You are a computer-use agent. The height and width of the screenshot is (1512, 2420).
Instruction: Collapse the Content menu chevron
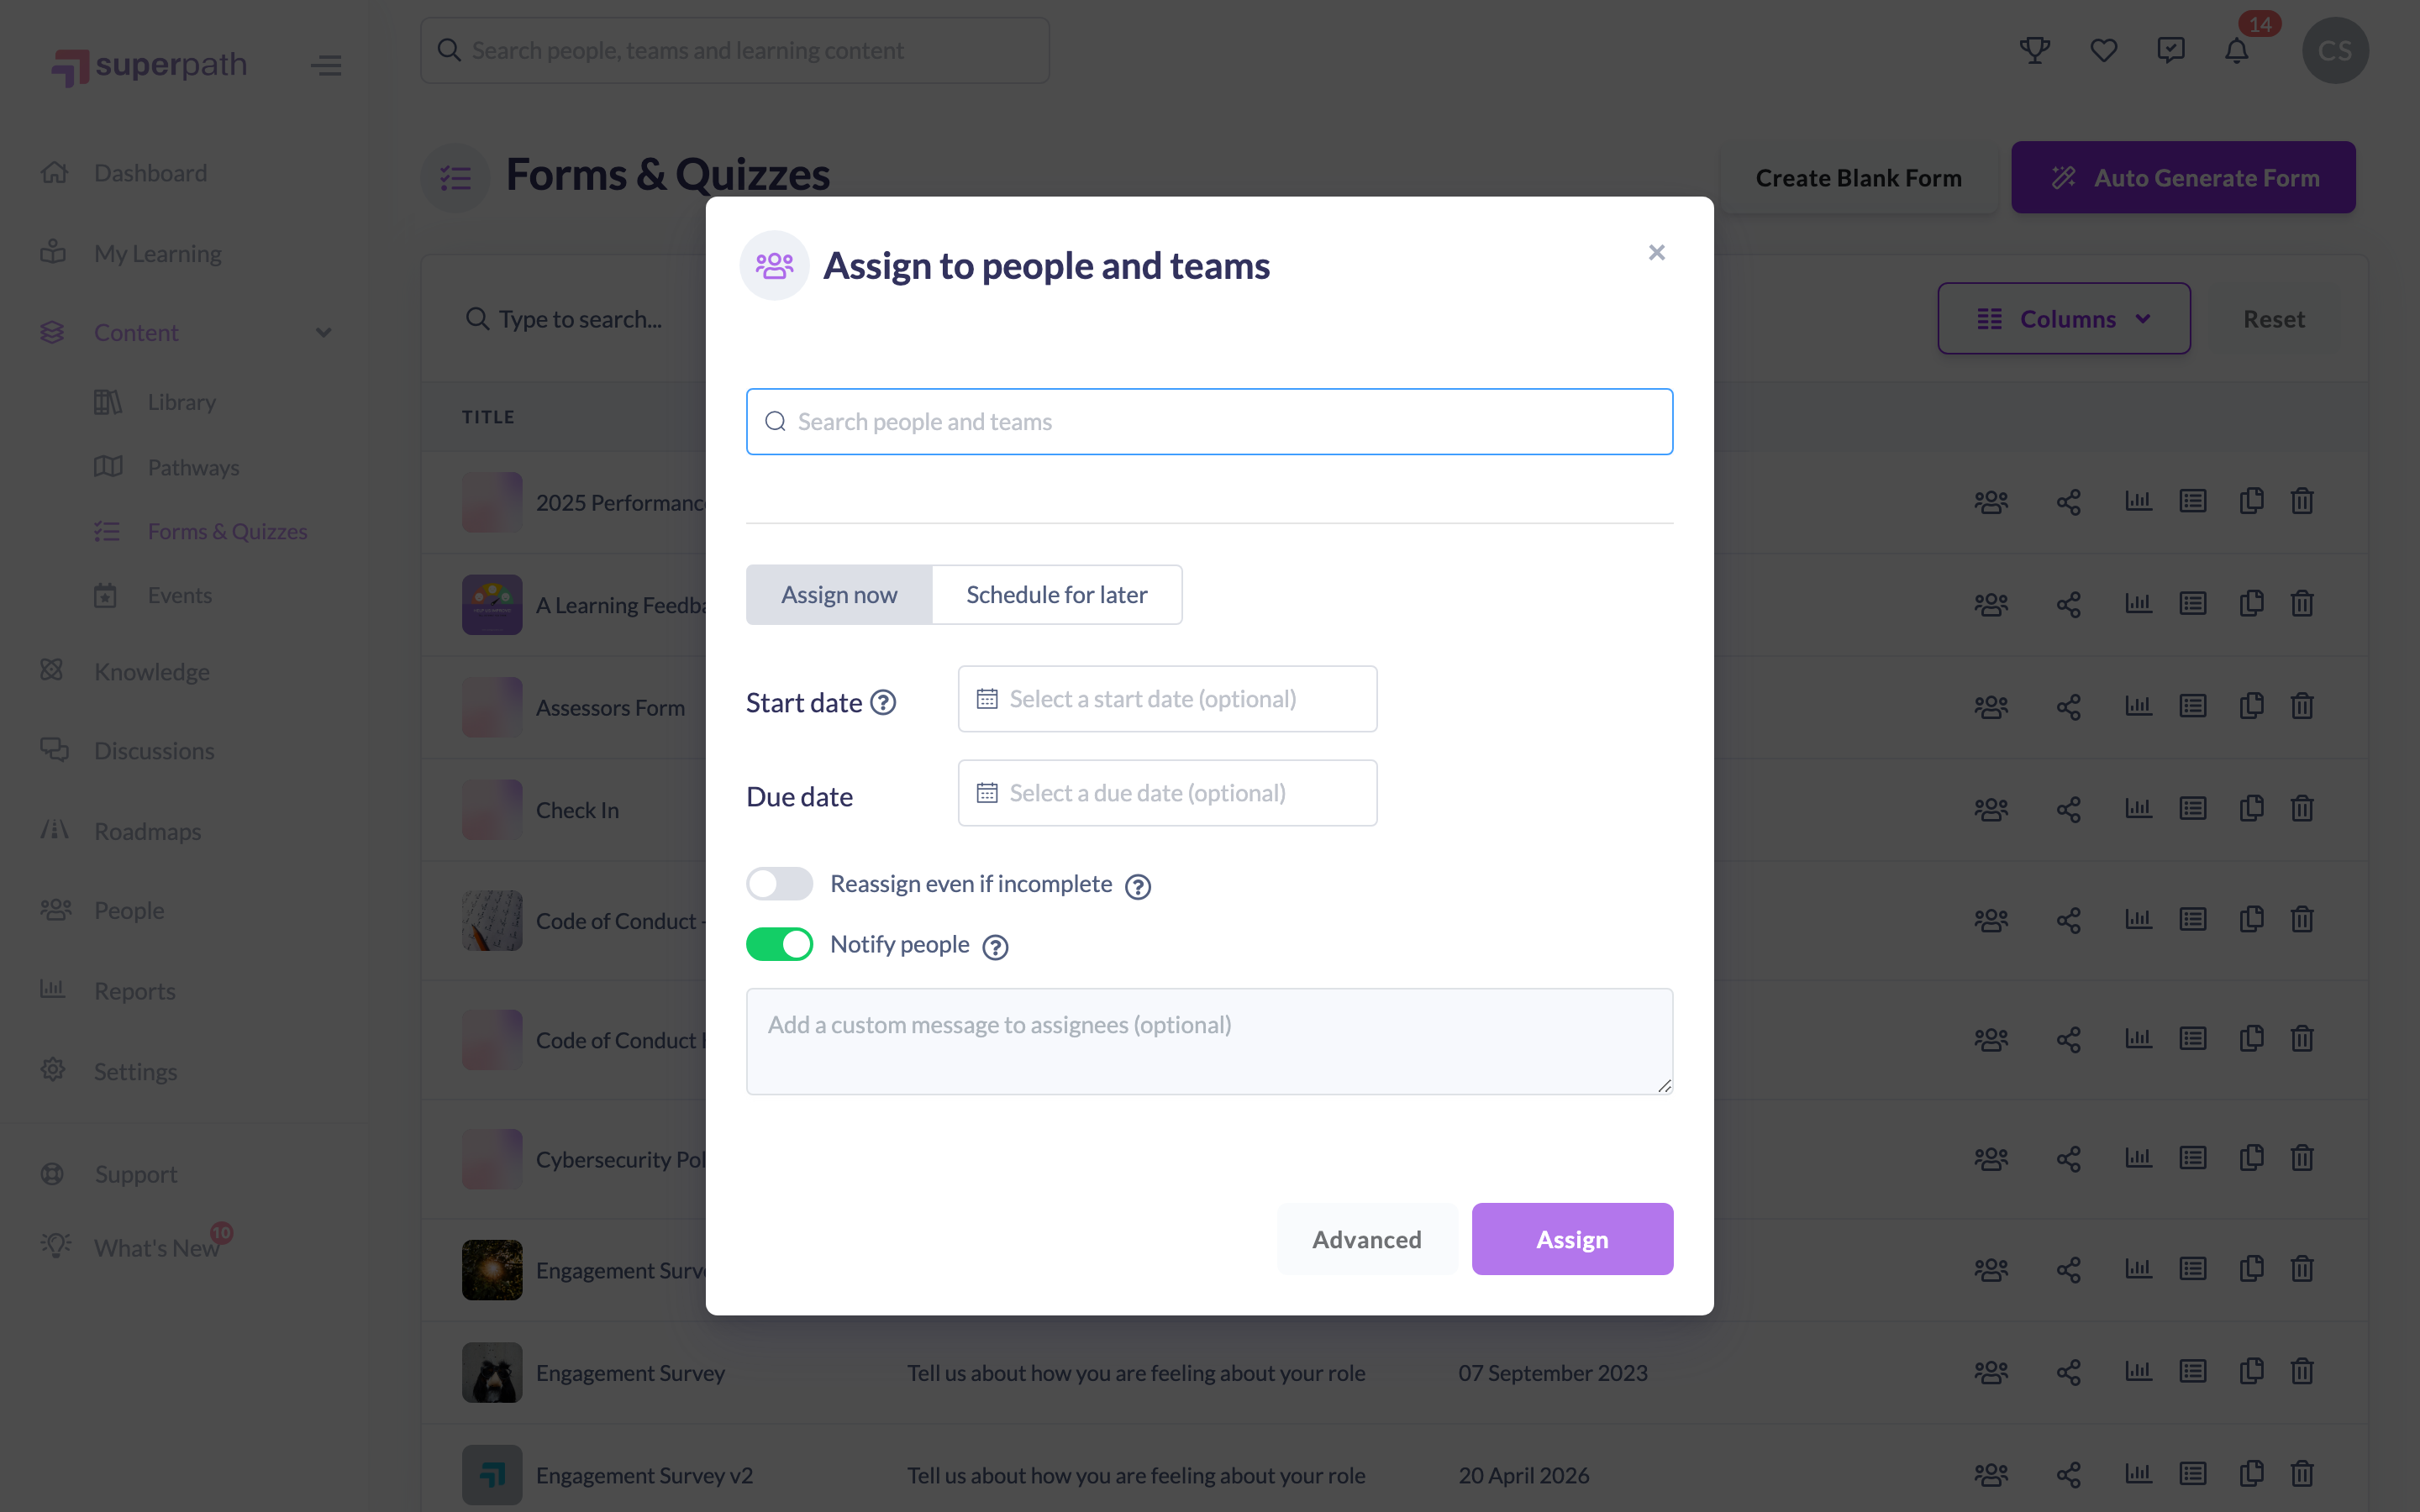tap(323, 333)
